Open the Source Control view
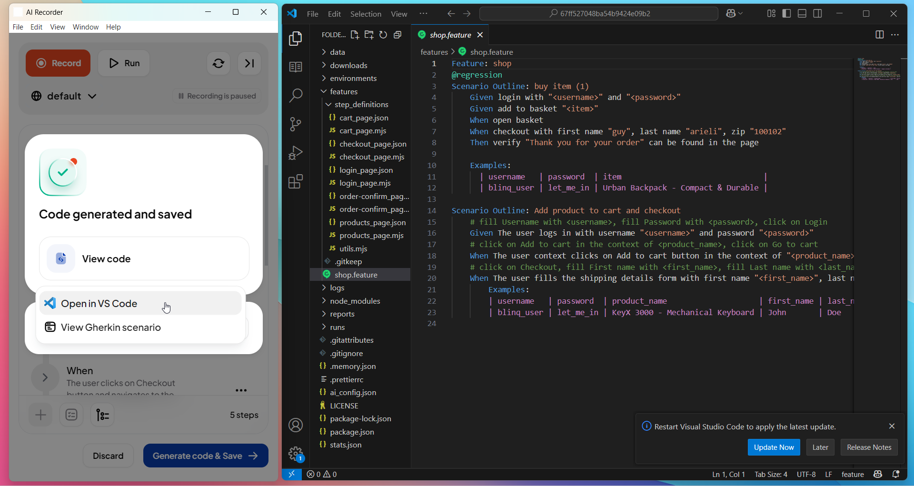The width and height of the screenshot is (914, 486). click(x=296, y=124)
